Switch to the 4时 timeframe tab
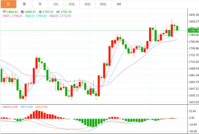 click(x=119, y=4)
